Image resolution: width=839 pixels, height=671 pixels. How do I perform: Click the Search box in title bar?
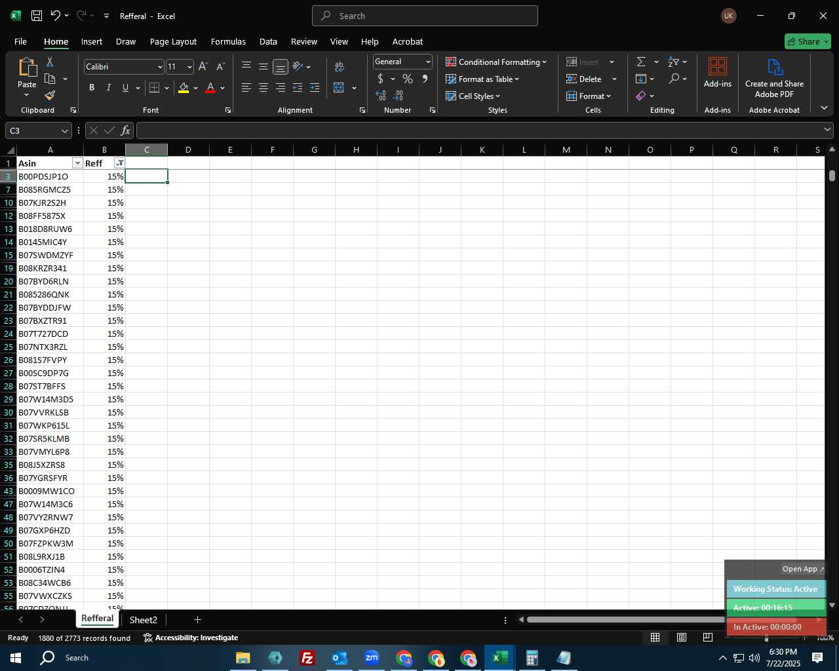[425, 16]
